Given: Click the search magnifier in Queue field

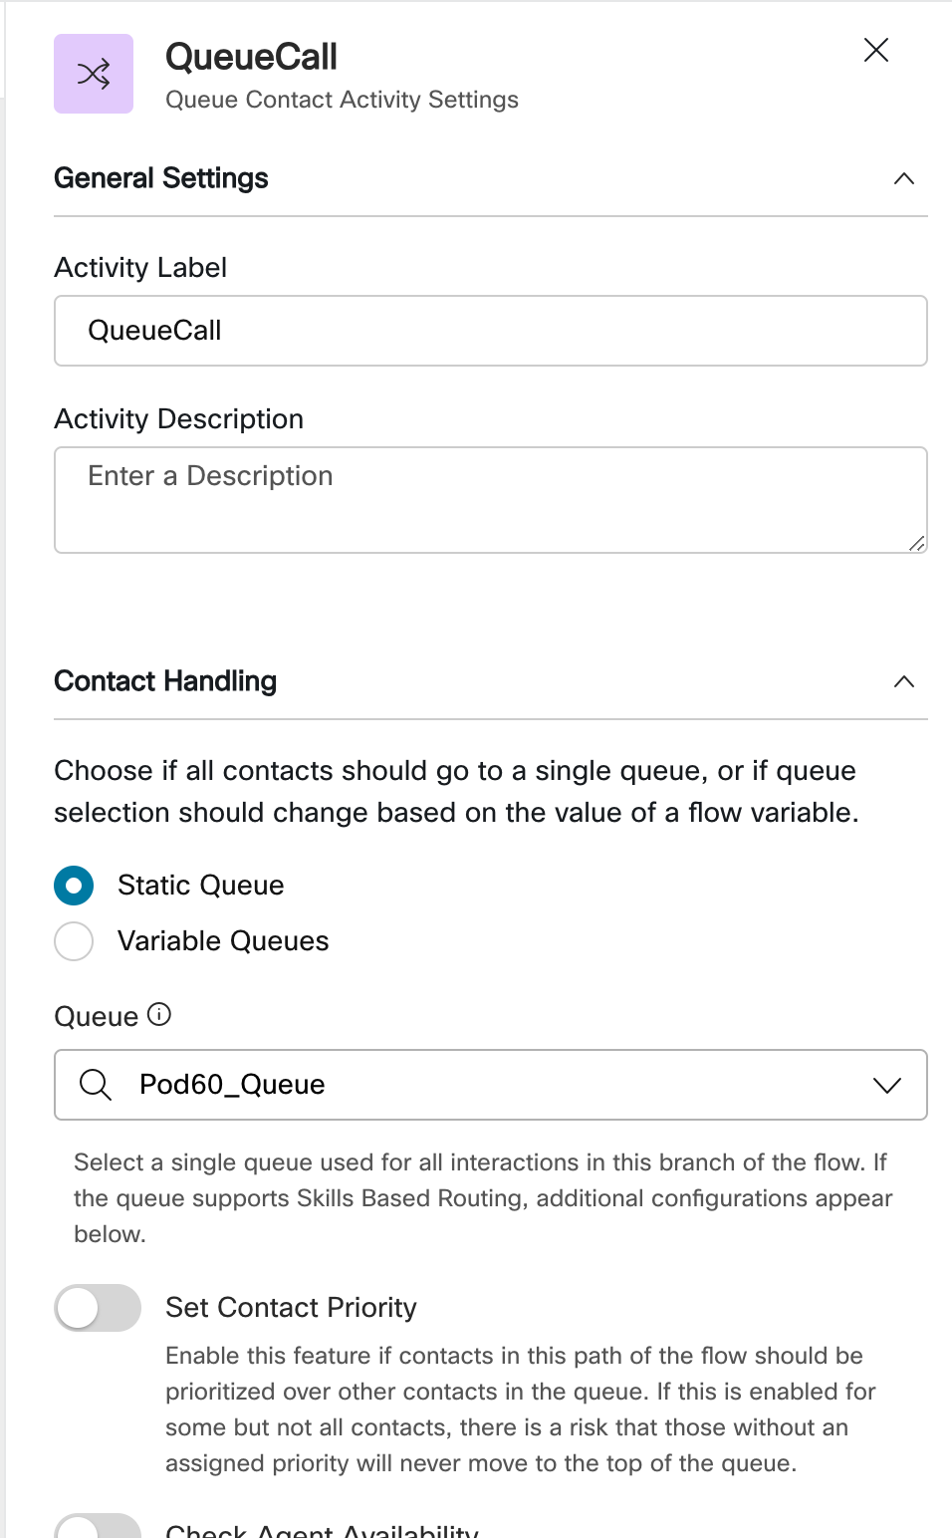Looking at the screenshot, I should pos(96,1085).
